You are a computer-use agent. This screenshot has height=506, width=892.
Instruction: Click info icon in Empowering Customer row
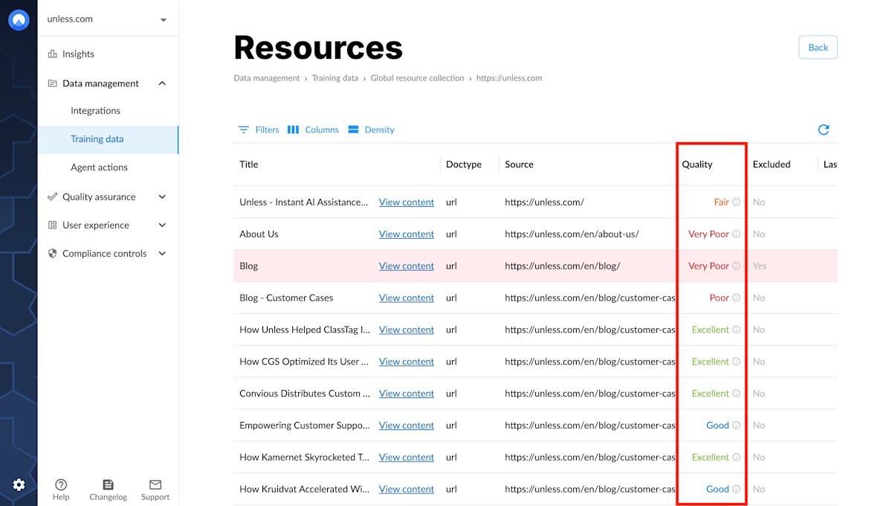pyautogui.click(x=737, y=426)
